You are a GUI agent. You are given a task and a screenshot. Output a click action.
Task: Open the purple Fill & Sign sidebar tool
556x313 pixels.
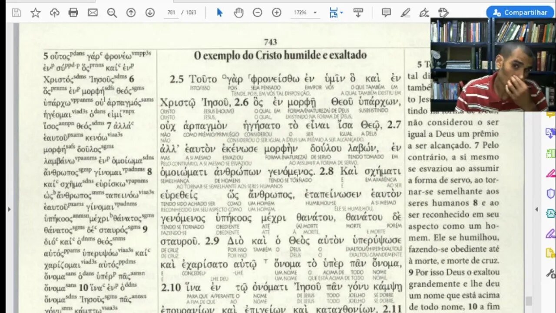pos(550,233)
